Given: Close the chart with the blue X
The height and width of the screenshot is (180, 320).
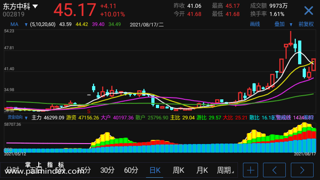Looking at the screenshot, I should click(309, 10).
